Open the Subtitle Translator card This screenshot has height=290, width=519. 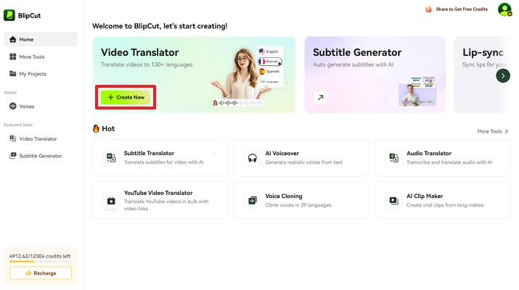coord(160,157)
